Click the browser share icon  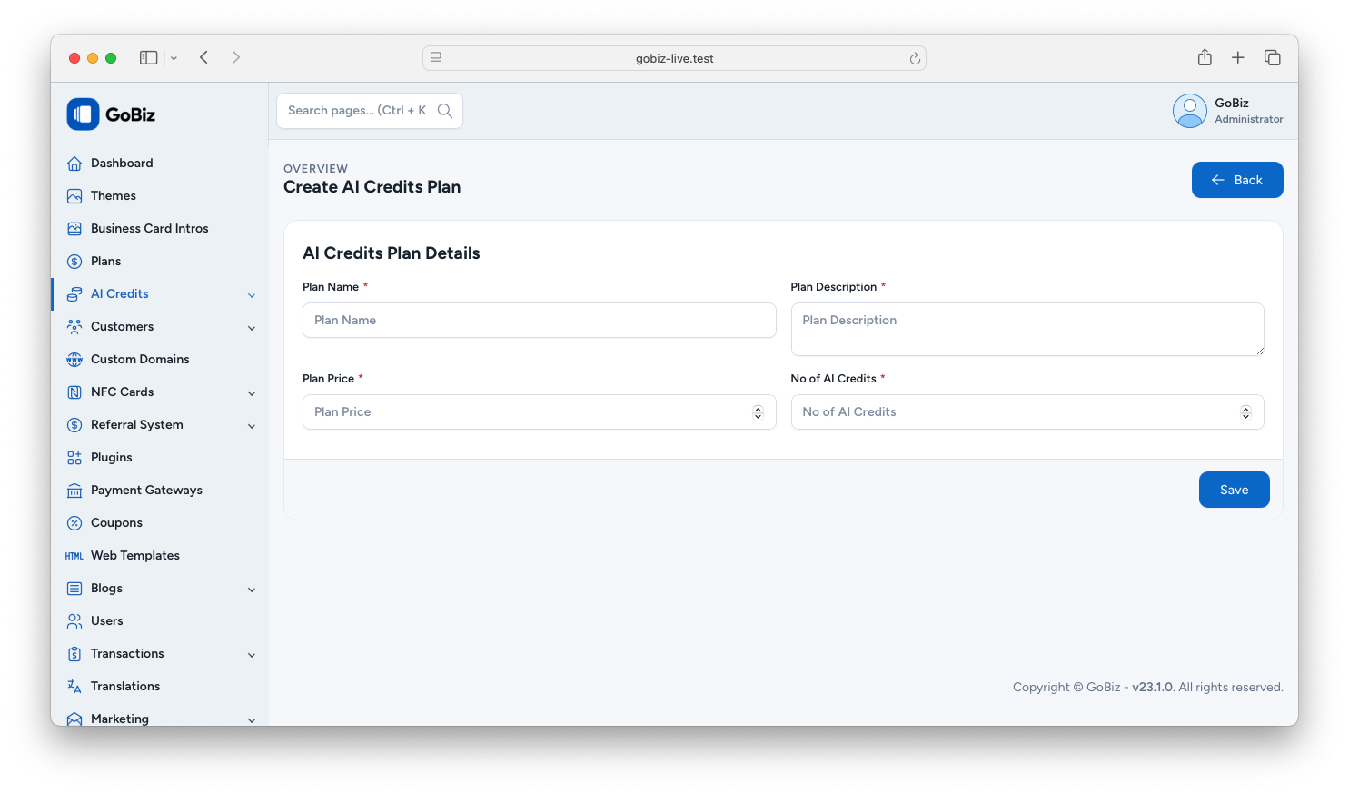(1205, 57)
